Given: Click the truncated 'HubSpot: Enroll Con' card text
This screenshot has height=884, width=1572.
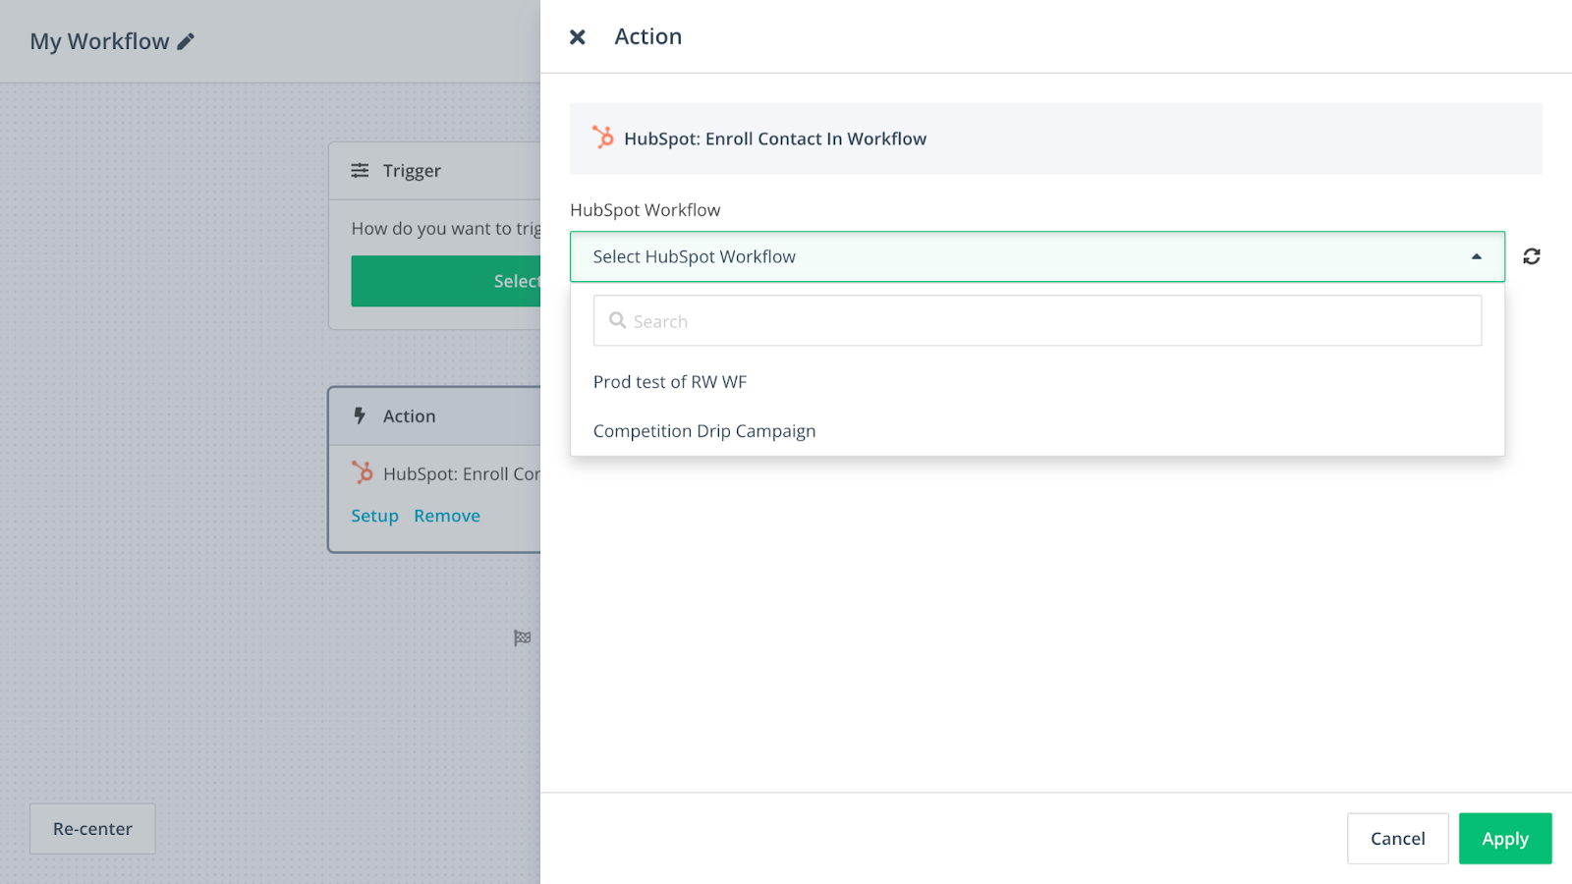Looking at the screenshot, I should click(x=462, y=473).
